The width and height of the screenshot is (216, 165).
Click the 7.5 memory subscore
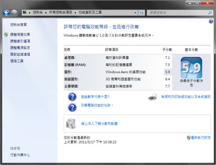click(167, 65)
